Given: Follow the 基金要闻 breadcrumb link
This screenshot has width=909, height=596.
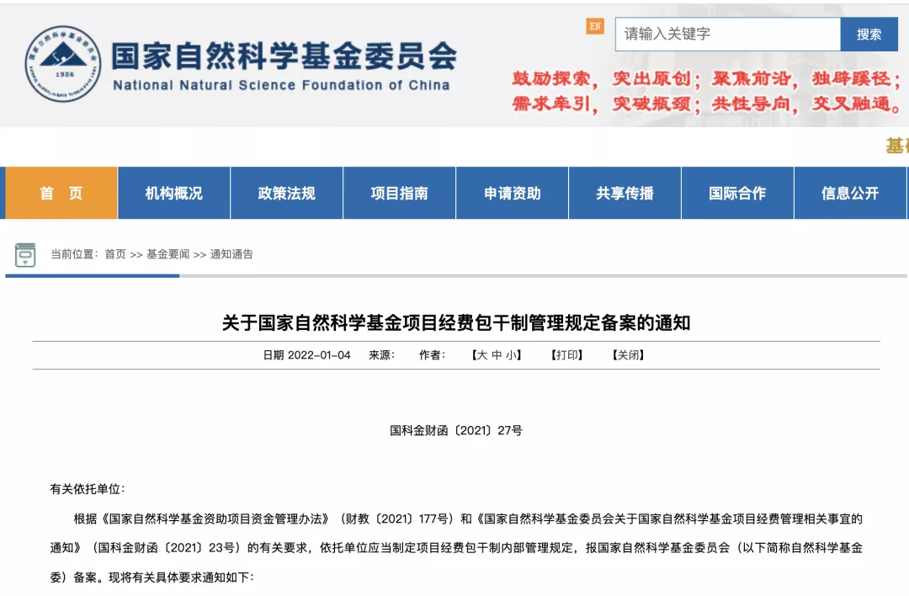Looking at the screenshot, I should click(x=168, y=254).
